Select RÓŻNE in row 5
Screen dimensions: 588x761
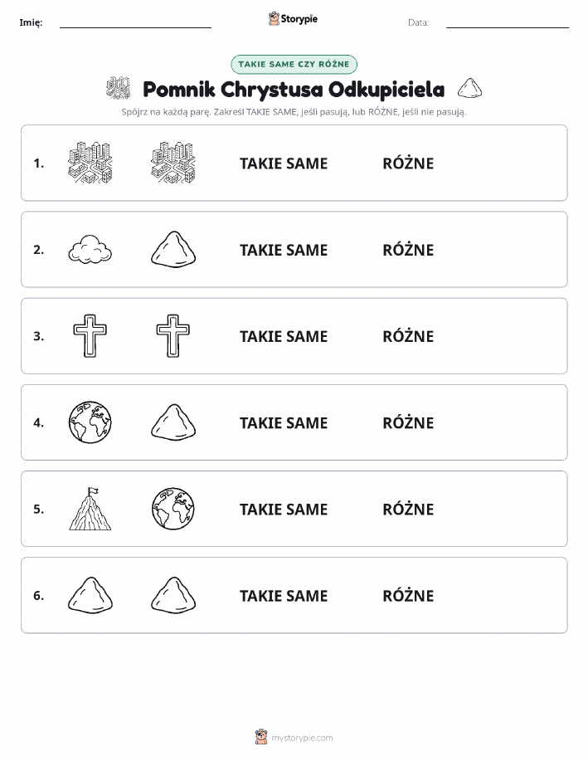coord(408,509)
